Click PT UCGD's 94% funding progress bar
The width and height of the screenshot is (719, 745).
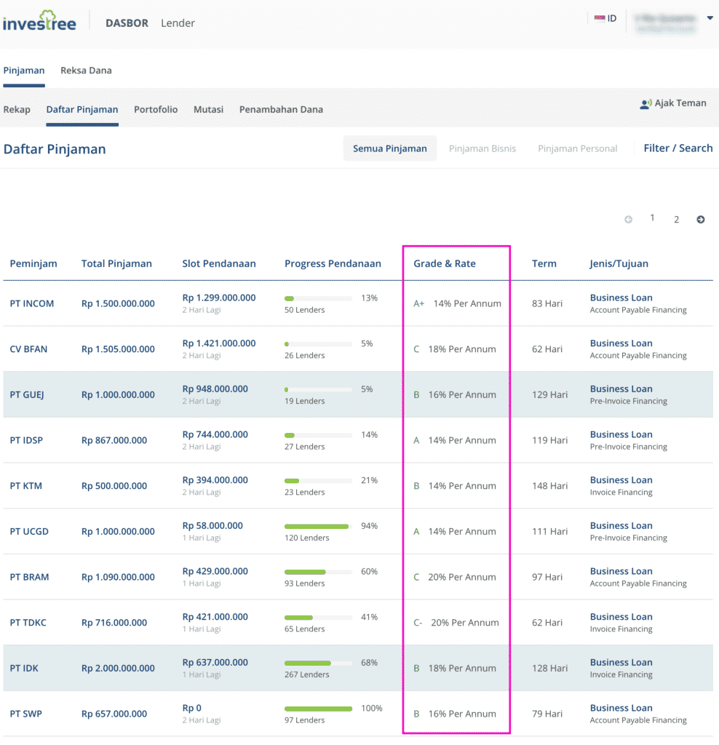(x=317, y=526)
